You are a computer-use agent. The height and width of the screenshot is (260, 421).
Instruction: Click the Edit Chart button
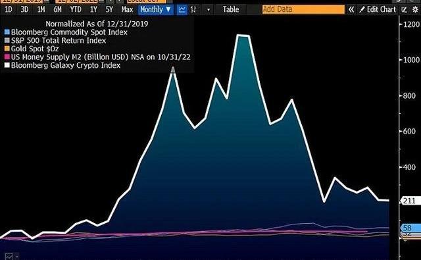(378, 10)
